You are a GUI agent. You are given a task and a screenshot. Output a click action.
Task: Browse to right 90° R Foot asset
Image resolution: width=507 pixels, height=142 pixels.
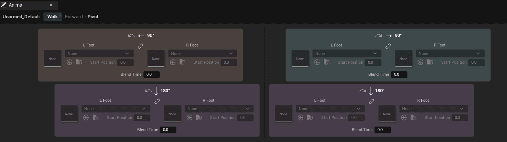tap(430, 62)
